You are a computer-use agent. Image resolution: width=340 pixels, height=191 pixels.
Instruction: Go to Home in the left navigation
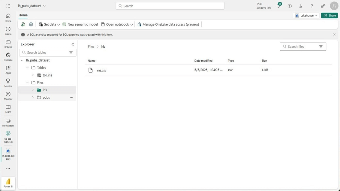pos(8,18)
